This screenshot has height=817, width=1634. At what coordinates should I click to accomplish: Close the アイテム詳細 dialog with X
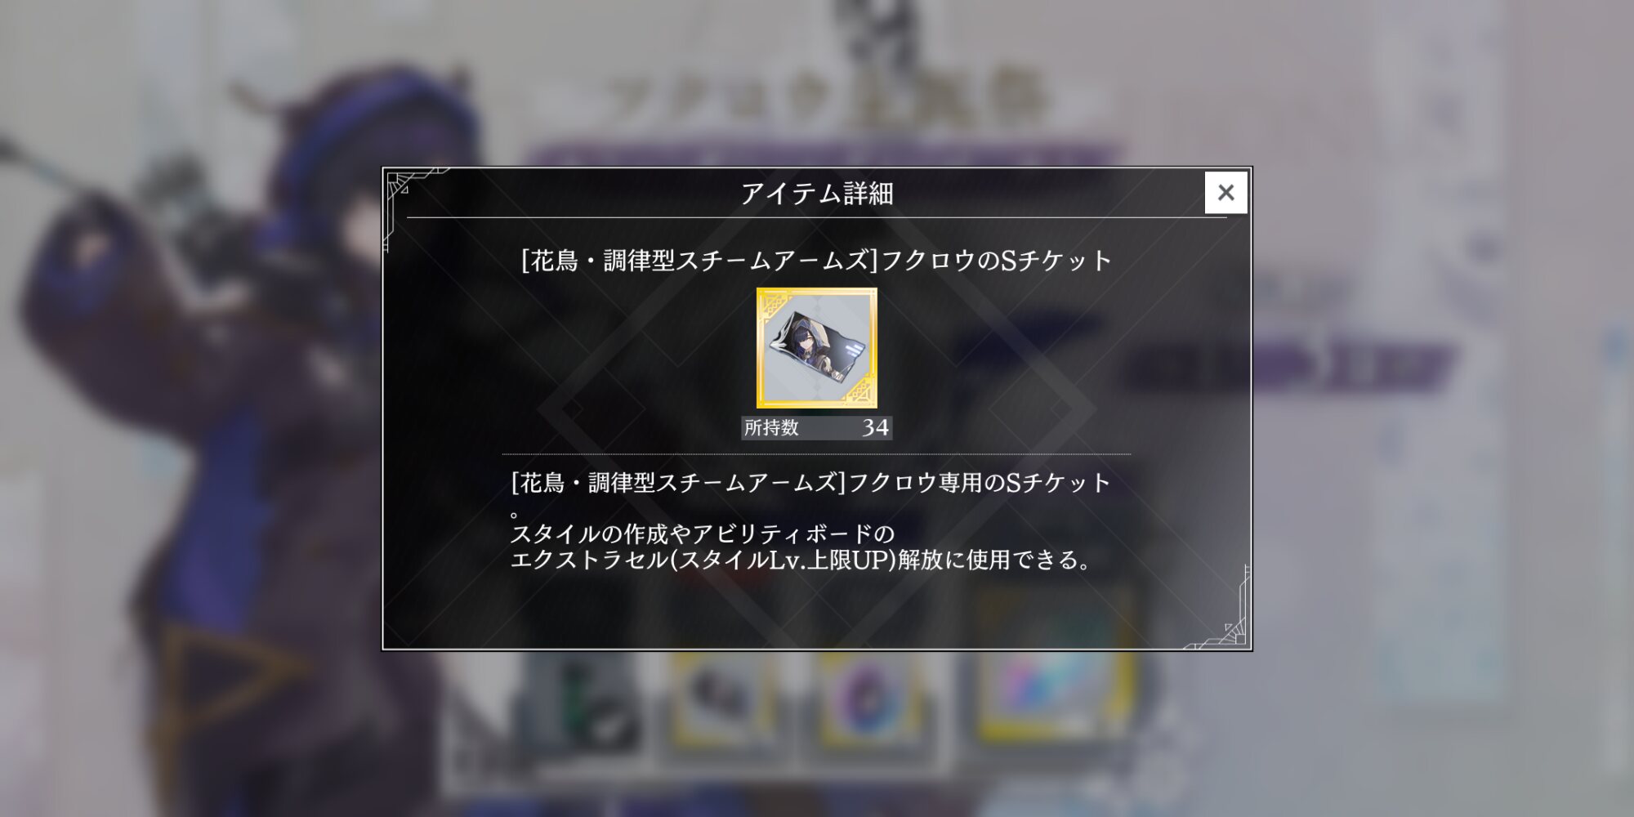[x=1225, y=193]
